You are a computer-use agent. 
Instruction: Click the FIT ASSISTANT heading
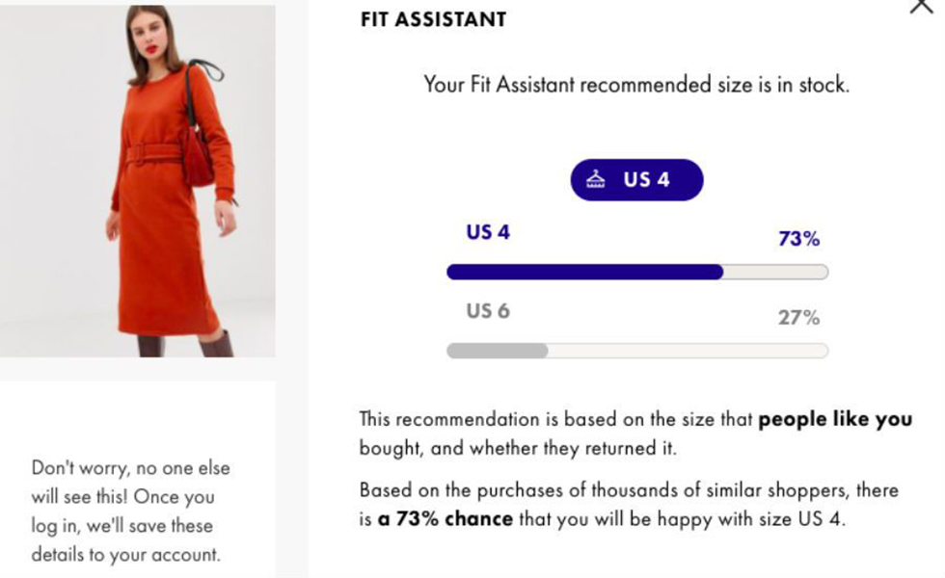[433, 19]
